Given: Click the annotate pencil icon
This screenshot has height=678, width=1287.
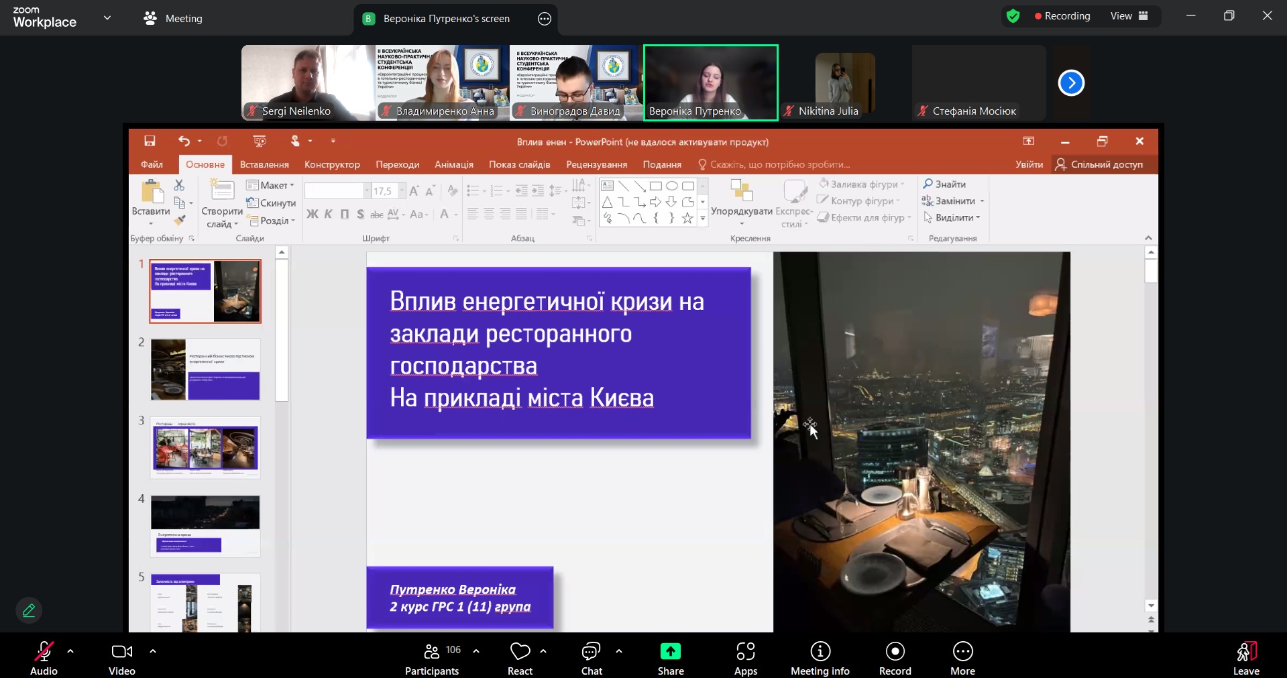Looking at the screenshot, I should tap(29, 610).
